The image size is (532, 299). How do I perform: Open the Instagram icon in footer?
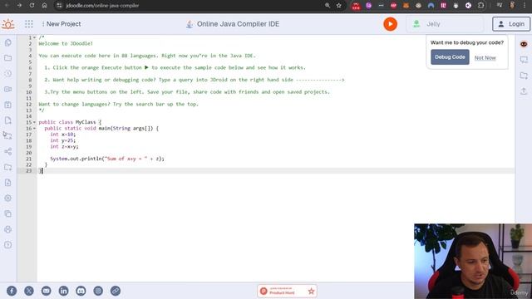(x=98, y=291)
